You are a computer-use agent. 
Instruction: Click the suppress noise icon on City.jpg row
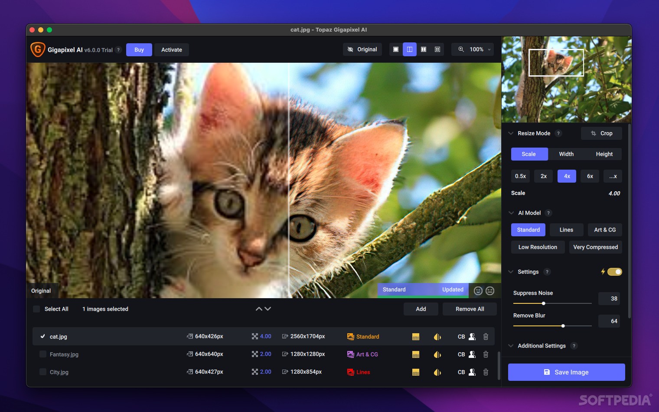[x=415, y=372]
